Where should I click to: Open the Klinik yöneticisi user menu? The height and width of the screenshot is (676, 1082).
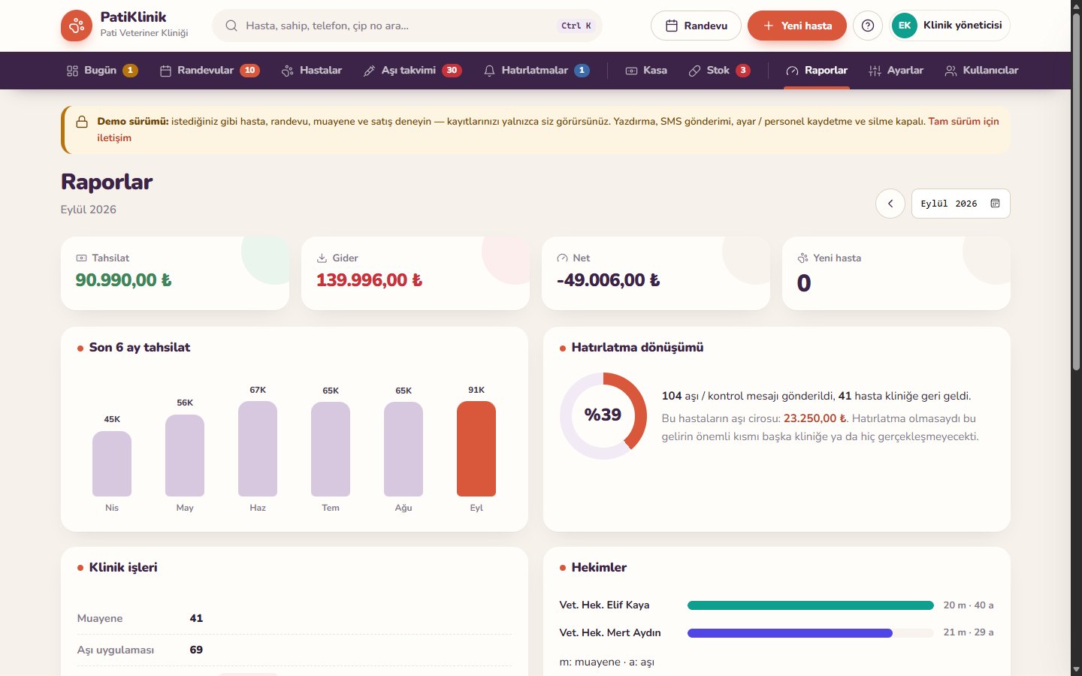click(950, 26)
